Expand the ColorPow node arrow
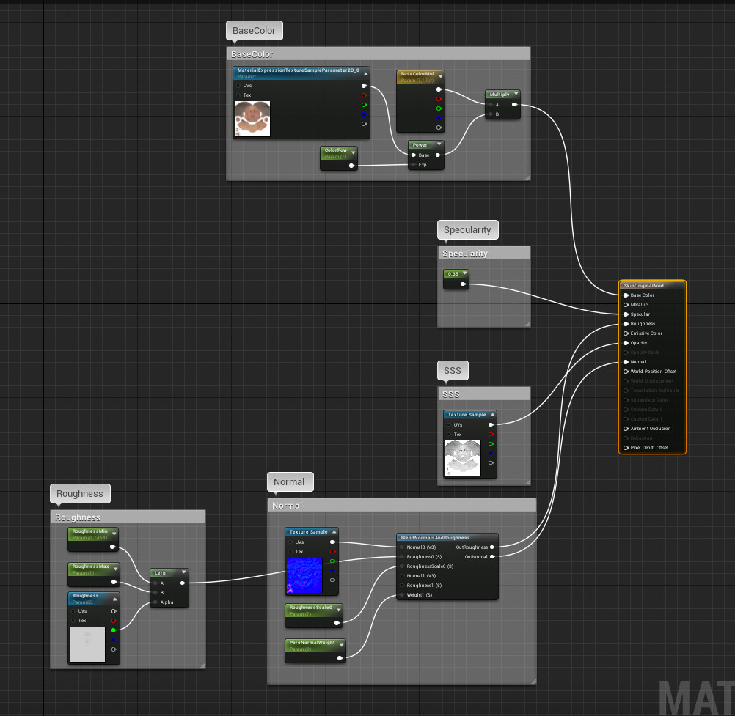Viewport: 735px width, 716px height. [354, 152]
